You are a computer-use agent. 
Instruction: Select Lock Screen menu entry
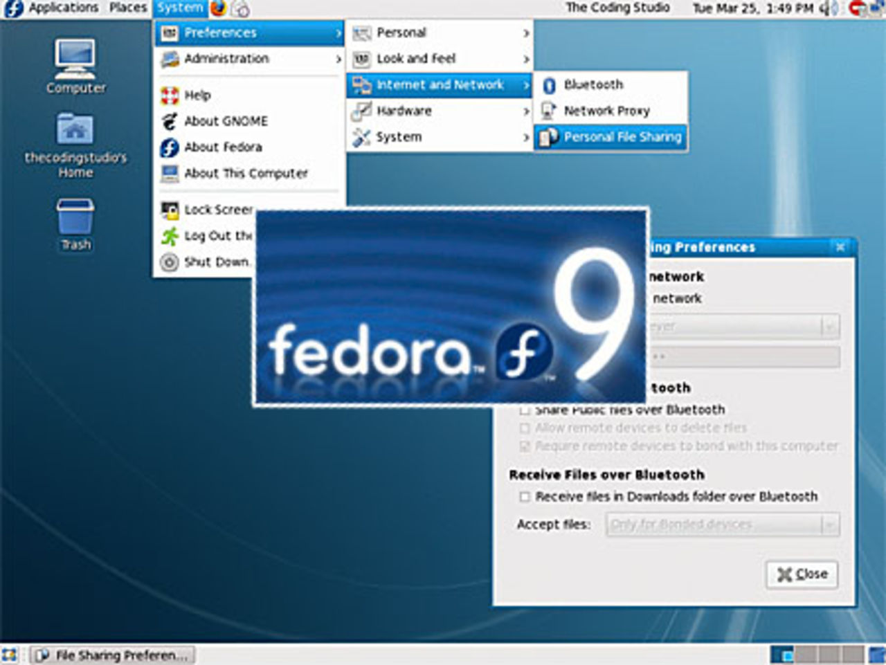point(206,210)
